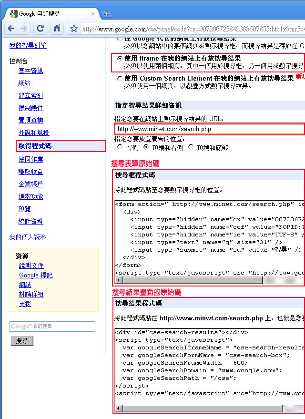Open the 協同作業 sidebar link

[30, 160]
